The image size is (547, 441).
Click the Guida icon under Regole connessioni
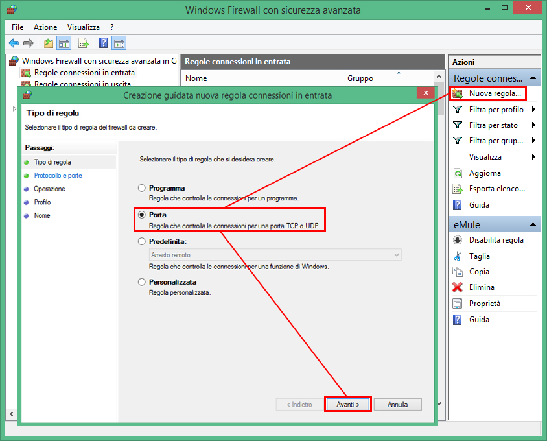pos(458,205)
